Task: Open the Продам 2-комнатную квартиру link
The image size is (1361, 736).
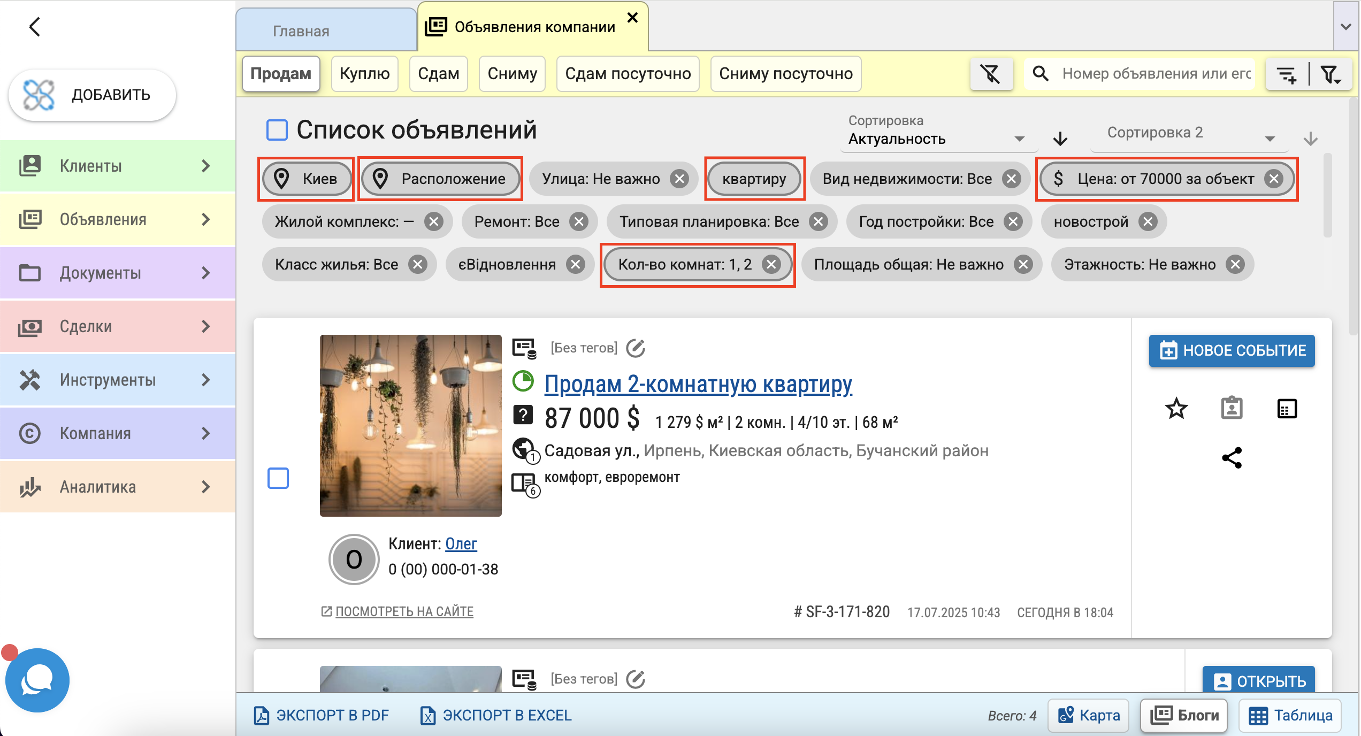Action: 698,384
